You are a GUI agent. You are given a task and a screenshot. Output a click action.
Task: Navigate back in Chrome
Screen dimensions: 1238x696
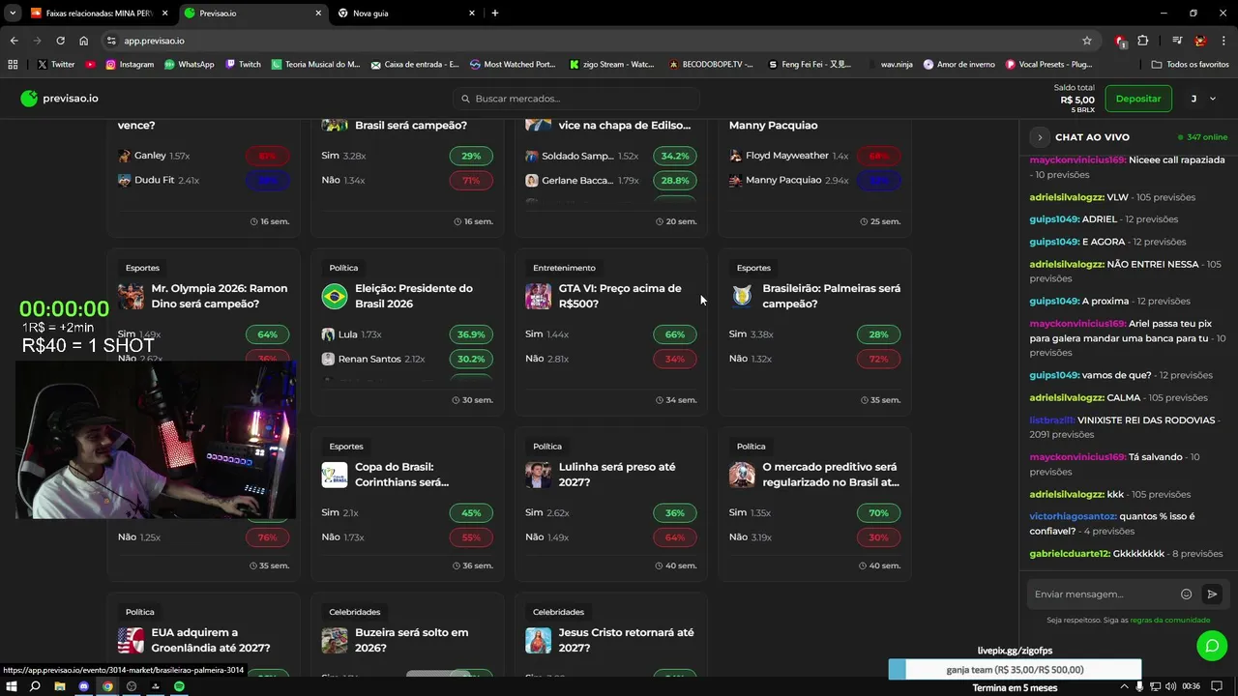click(14, 41)
